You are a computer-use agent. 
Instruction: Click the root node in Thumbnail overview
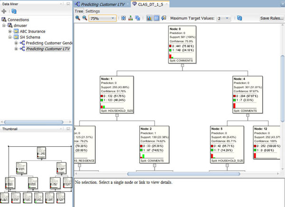click(x=41, y=153)
